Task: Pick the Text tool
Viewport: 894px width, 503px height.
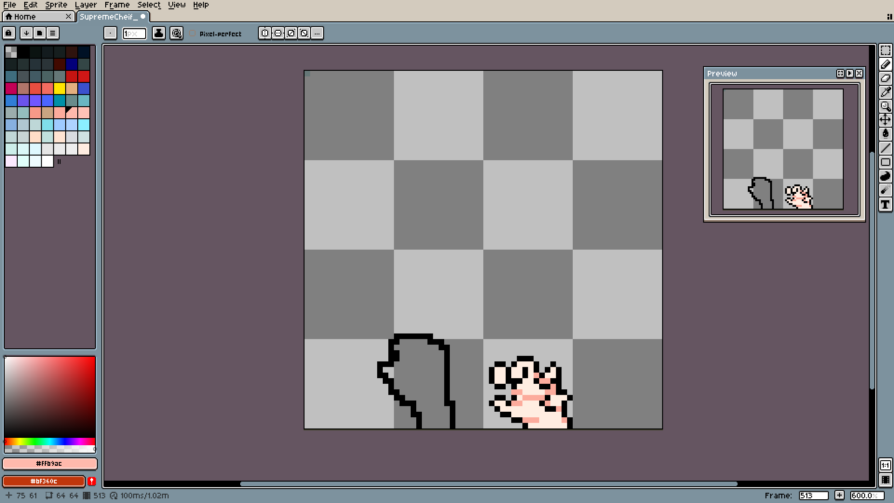Action: pyautogui.click(x=885, y=204)
